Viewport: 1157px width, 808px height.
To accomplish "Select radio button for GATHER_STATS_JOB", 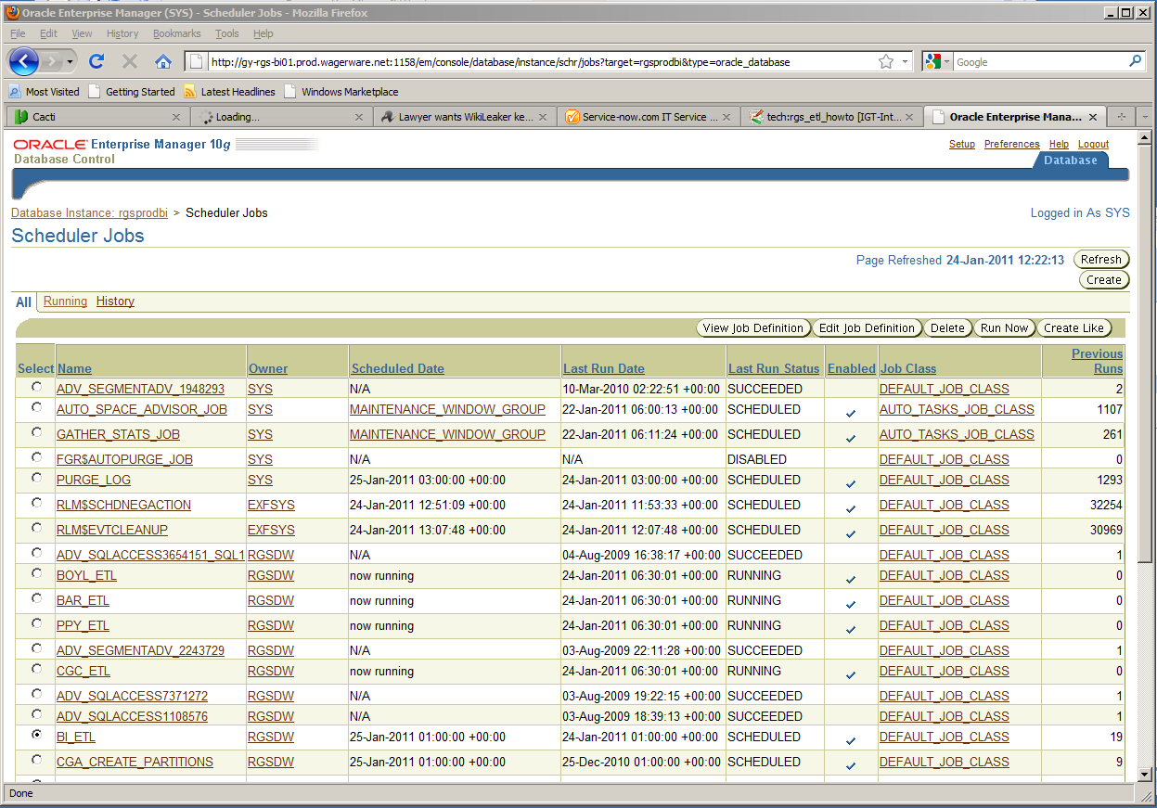I will 36,432.
